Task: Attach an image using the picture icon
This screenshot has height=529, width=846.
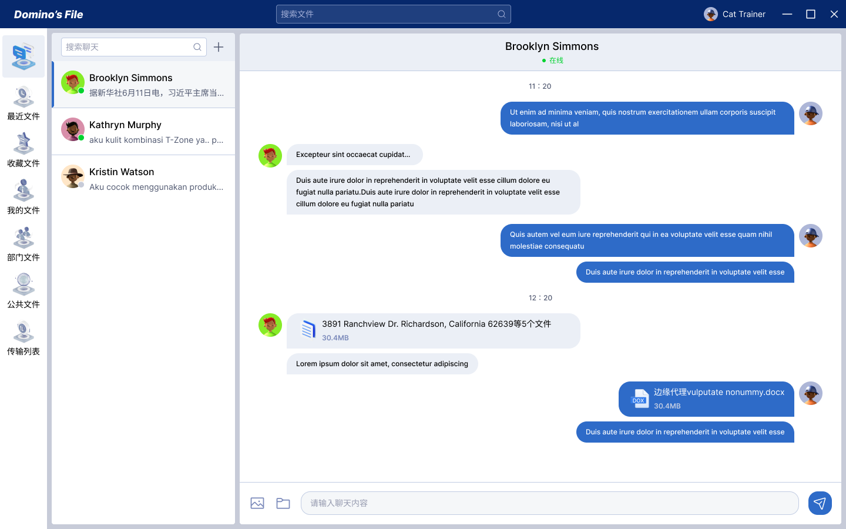Action: [257, 503]
